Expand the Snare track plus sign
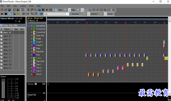This screenshot has height=101, width=171. (x=32, y=58)
